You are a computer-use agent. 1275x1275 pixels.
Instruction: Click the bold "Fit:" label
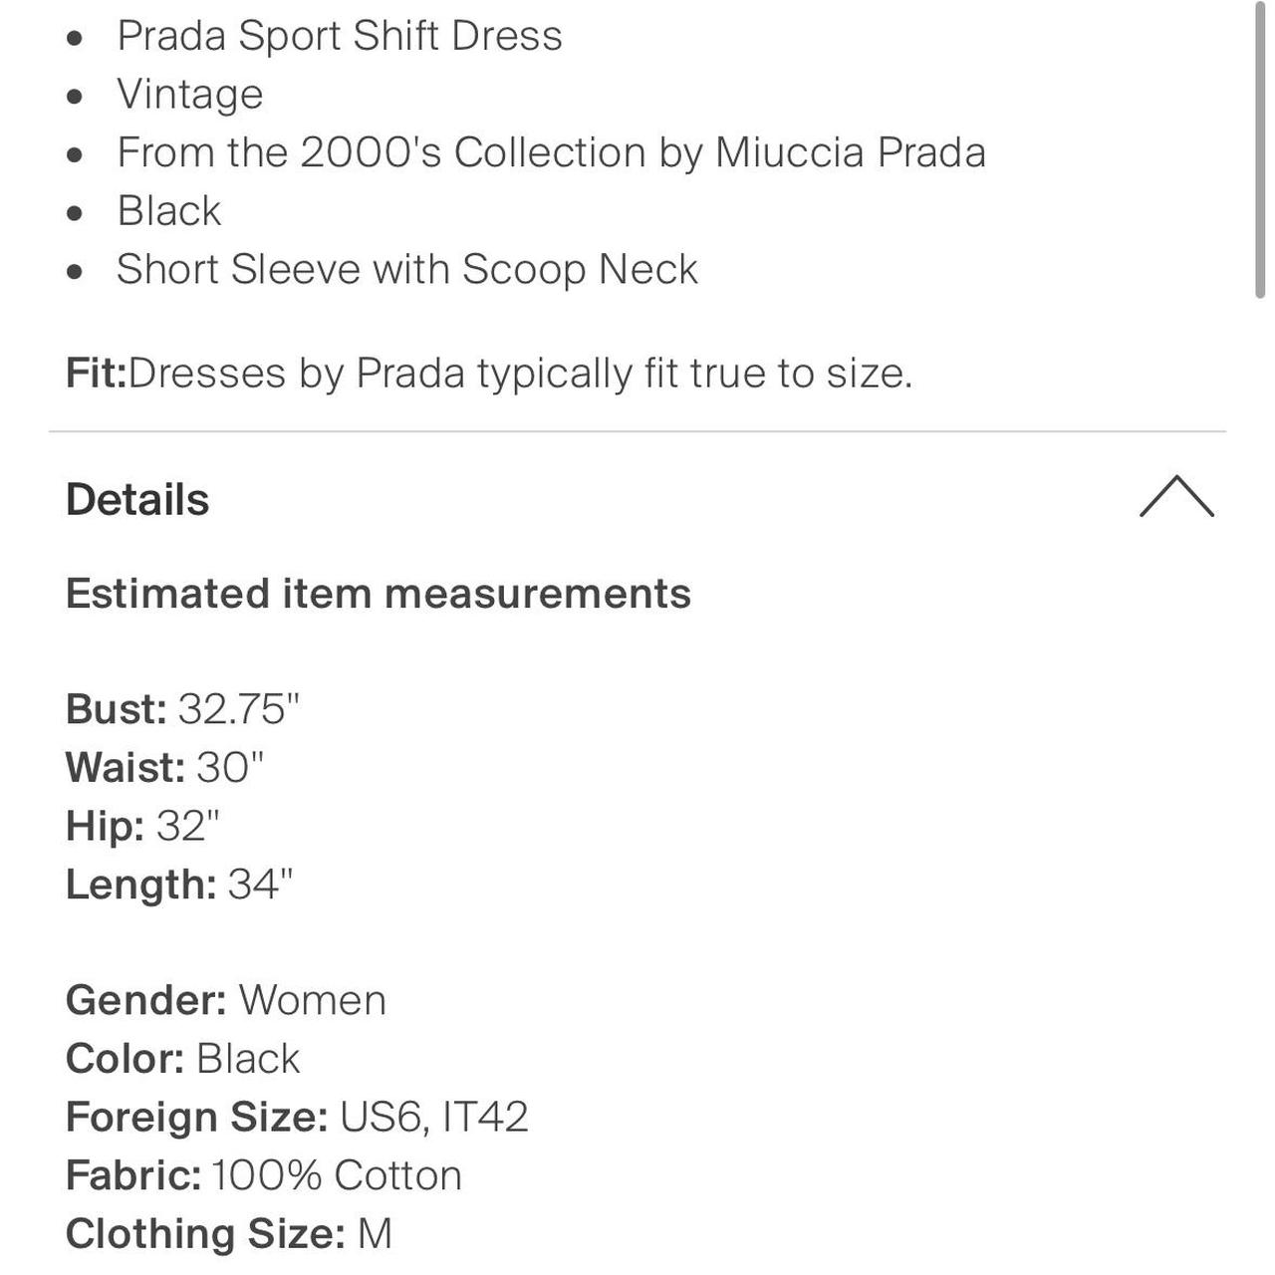(x=96, y=374)
